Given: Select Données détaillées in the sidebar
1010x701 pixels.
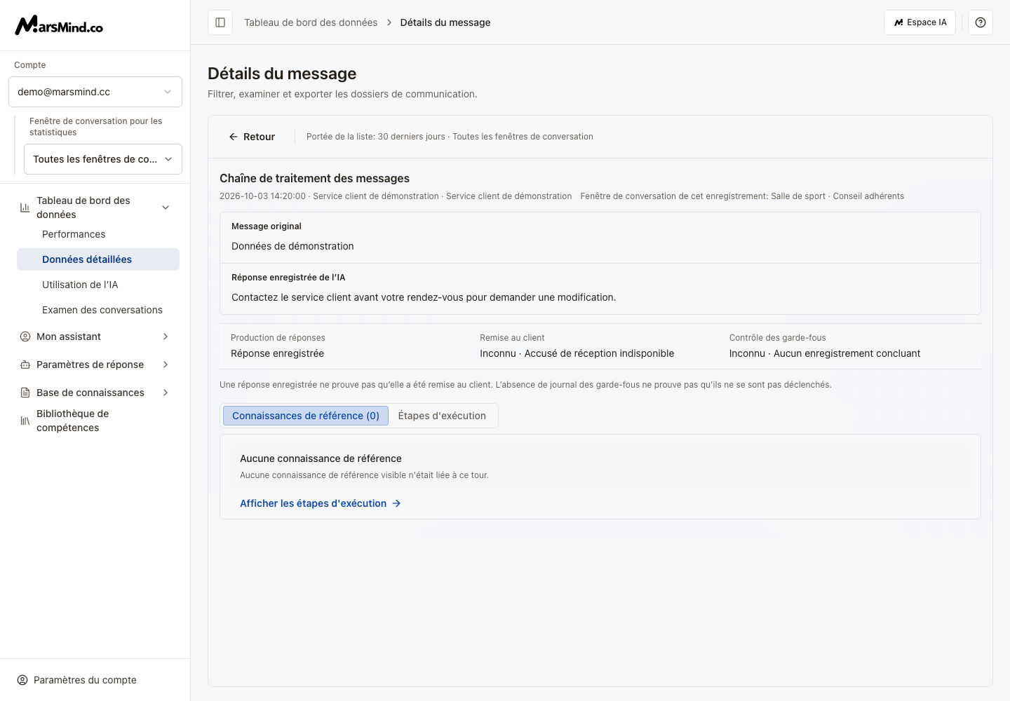Looking at the screenshot, I should (x=98, y=259).
